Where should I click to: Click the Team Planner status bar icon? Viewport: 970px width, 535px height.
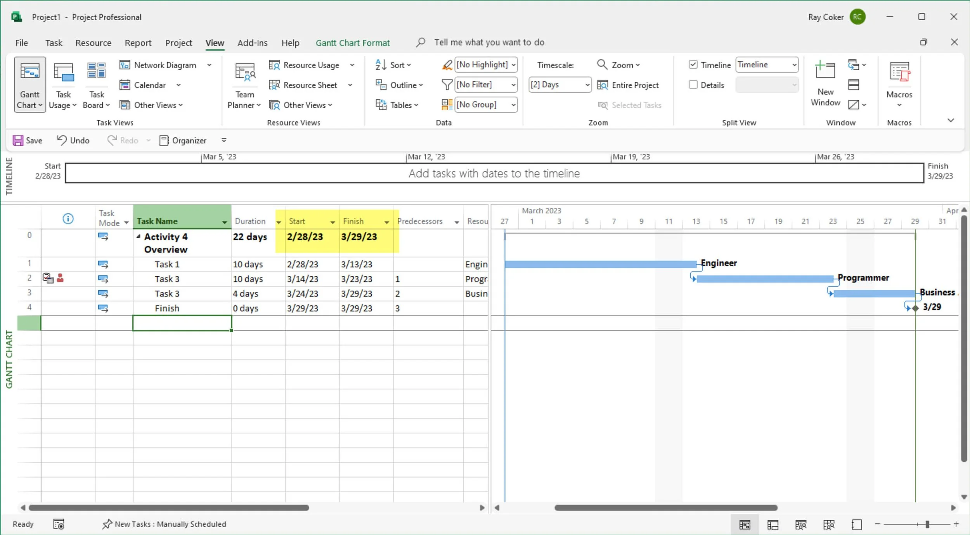tap(801, 525)
